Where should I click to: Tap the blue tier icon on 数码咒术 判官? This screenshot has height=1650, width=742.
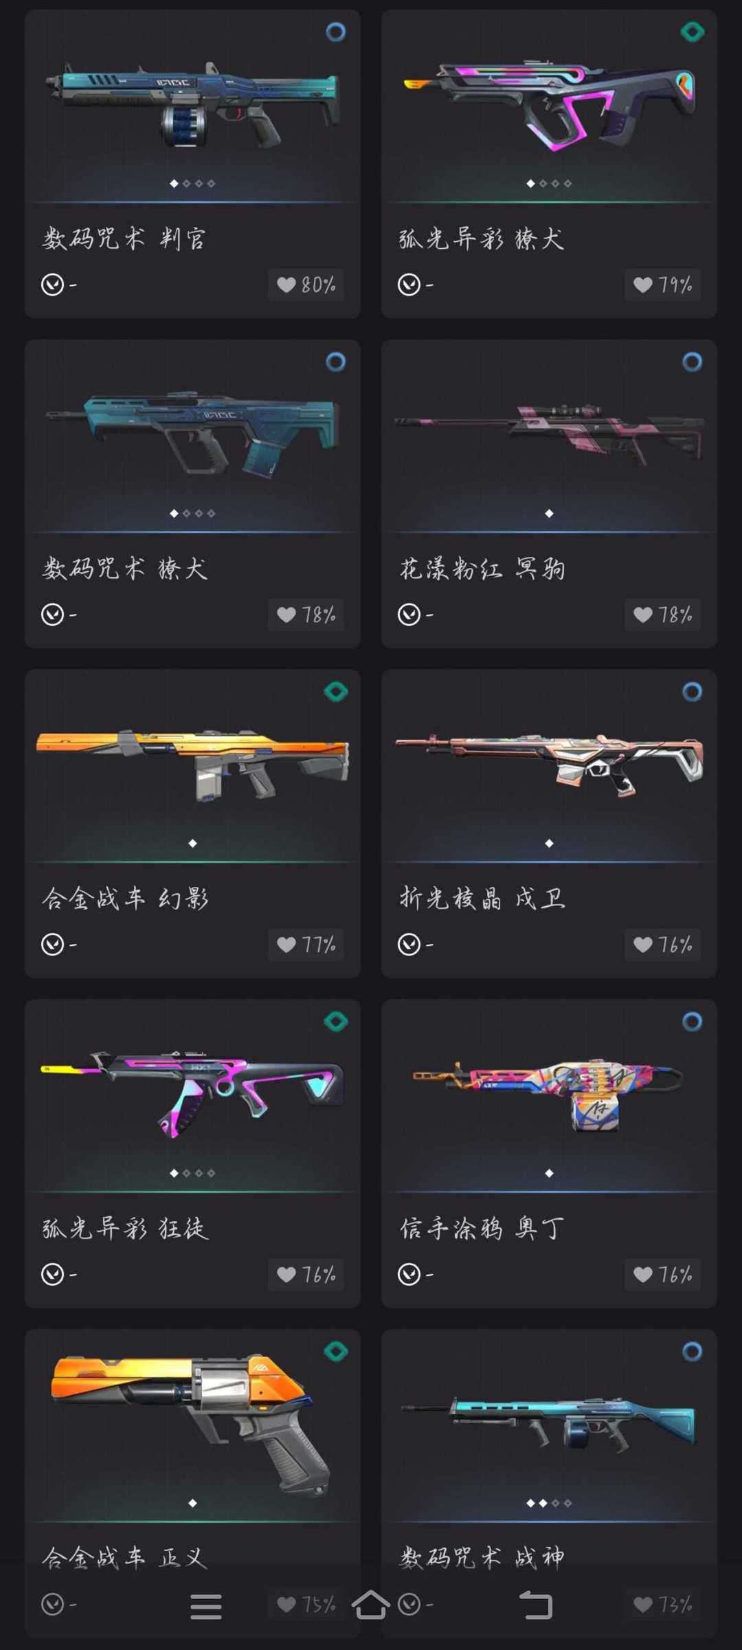click(335, 32)
